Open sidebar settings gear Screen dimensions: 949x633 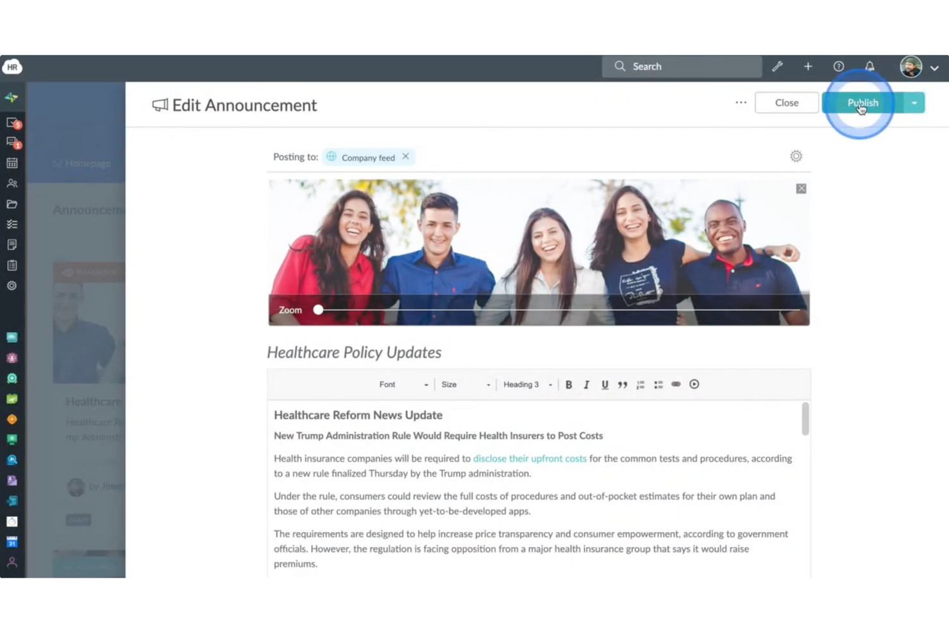[x=12, y=285]
